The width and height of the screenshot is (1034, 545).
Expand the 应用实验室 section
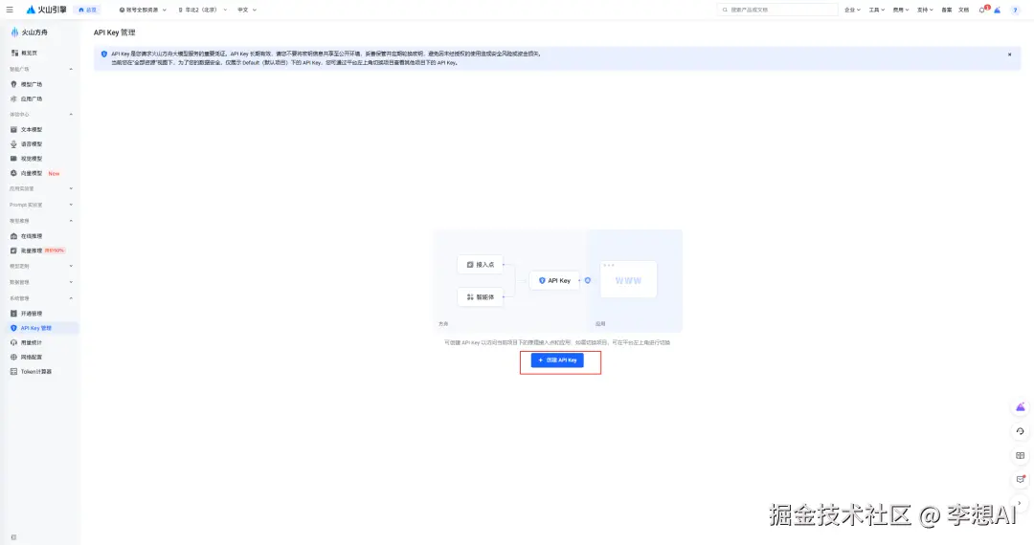click(71, 189)
